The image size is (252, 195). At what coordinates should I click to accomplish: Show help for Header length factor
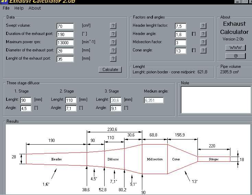[203, 26]
